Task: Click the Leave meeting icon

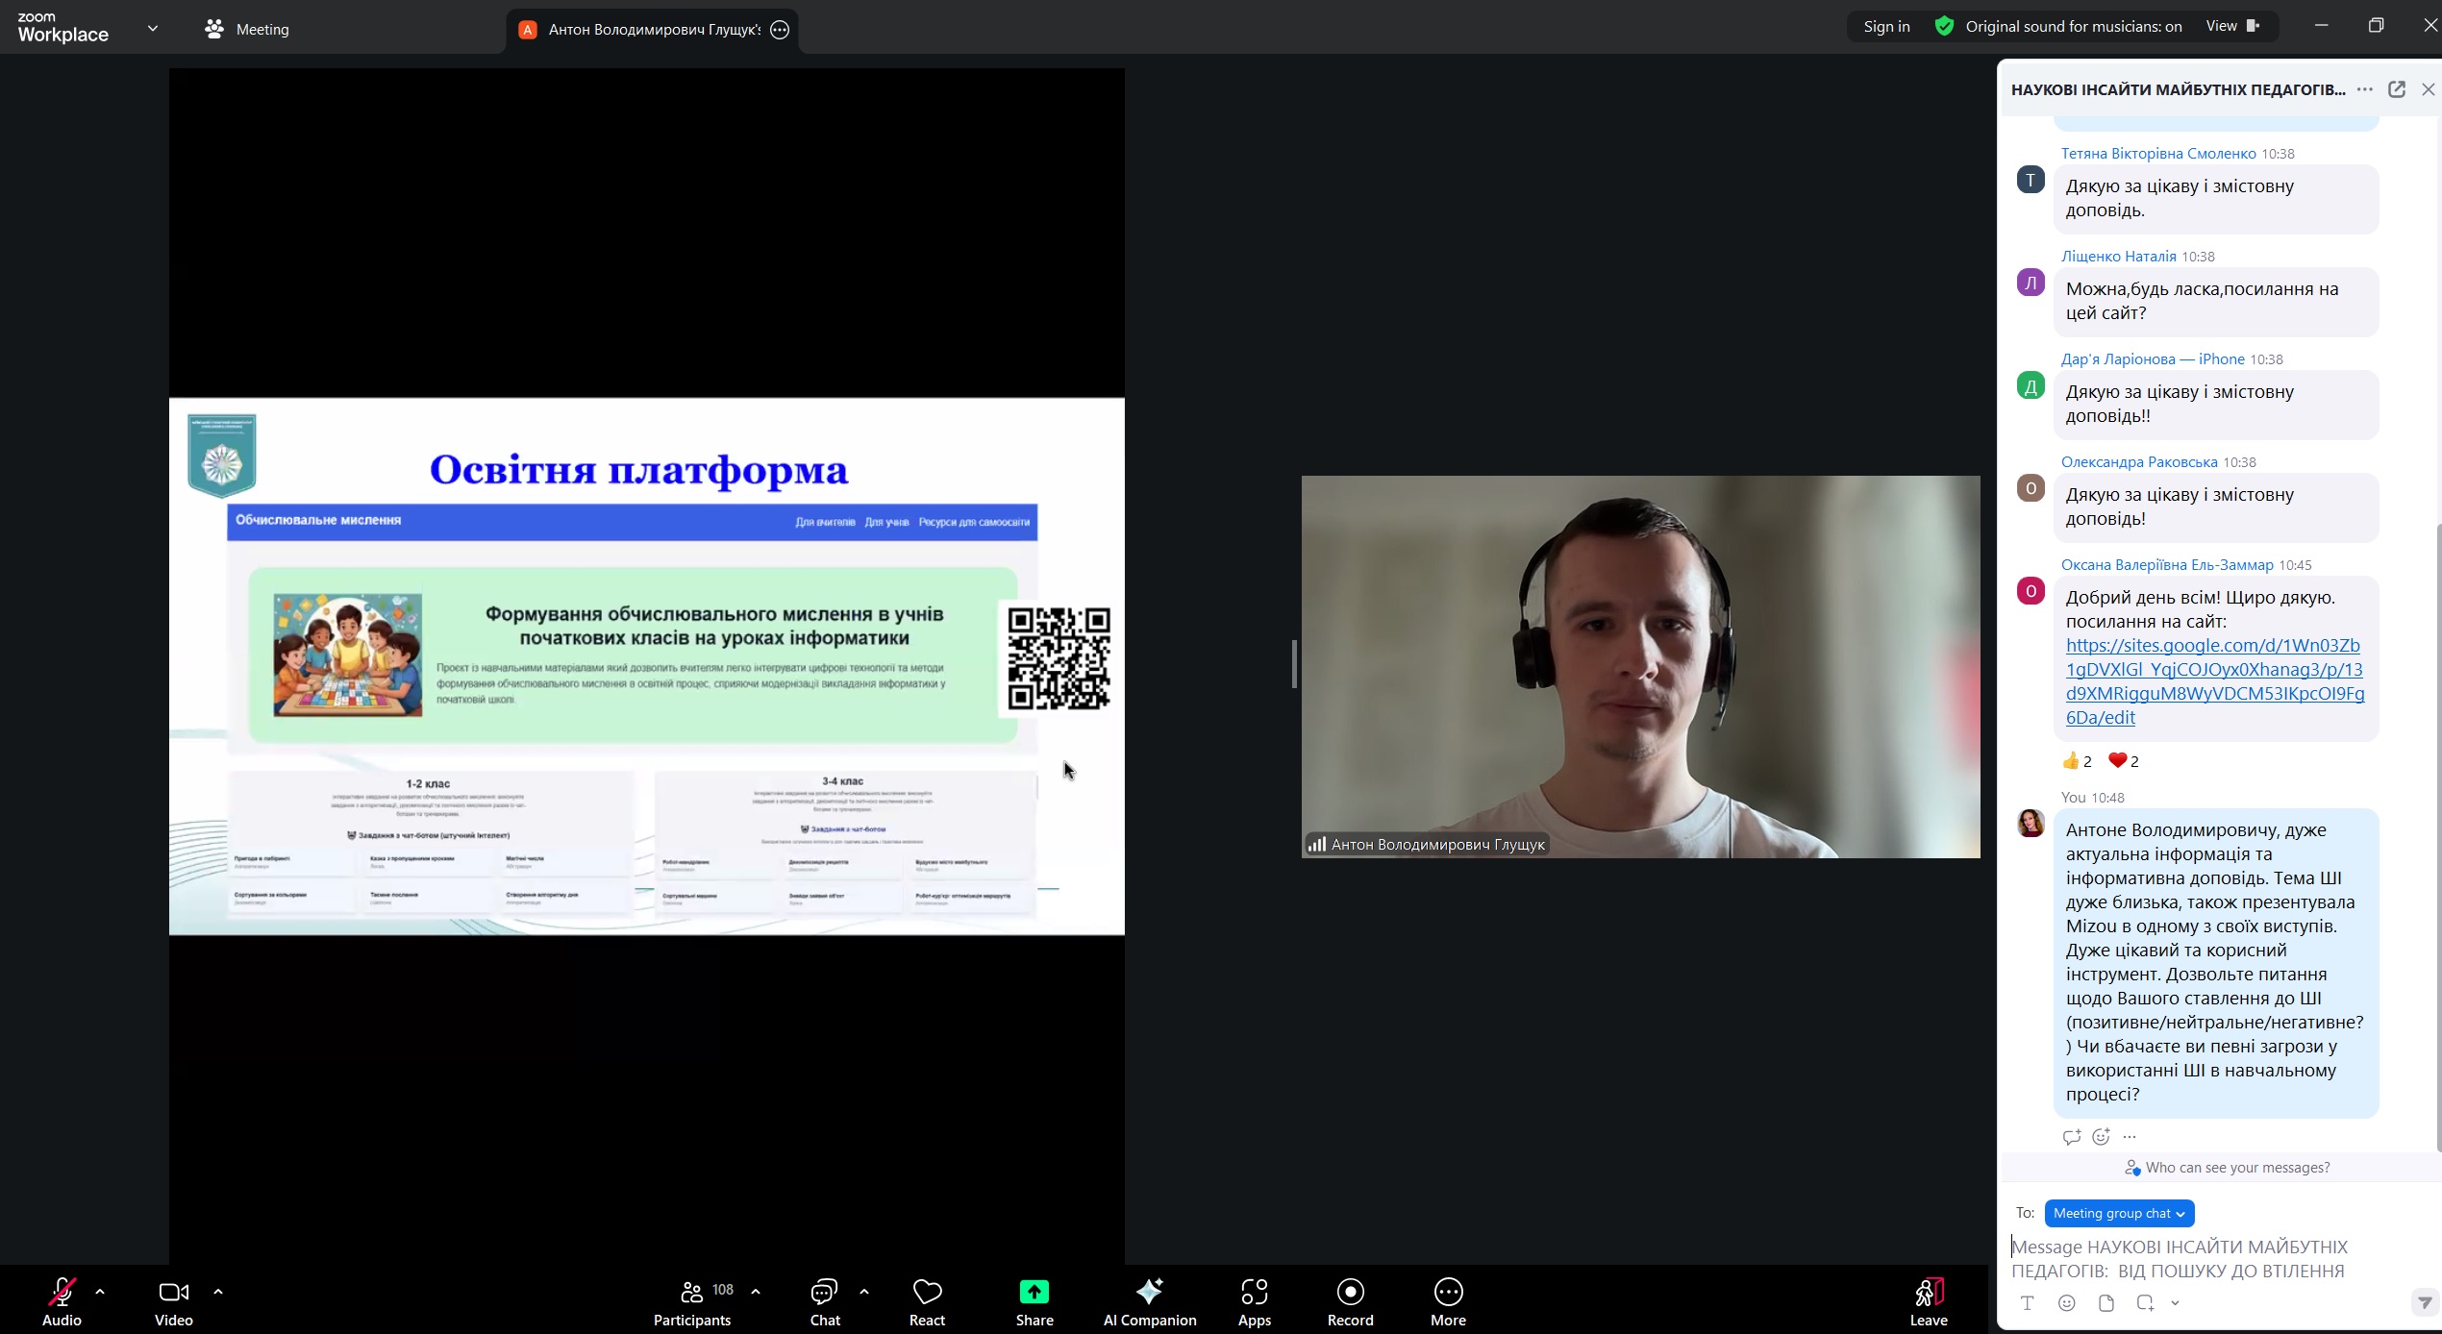Action: (x=1928, y=1293)
